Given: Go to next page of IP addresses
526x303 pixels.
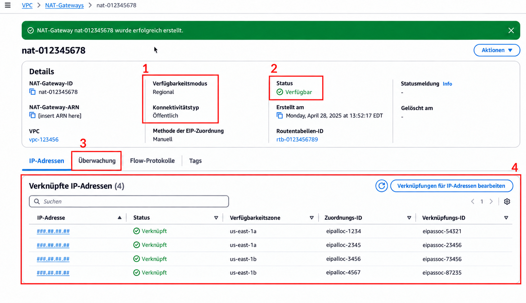Looking at the screenshot, I should coord(491,201).
